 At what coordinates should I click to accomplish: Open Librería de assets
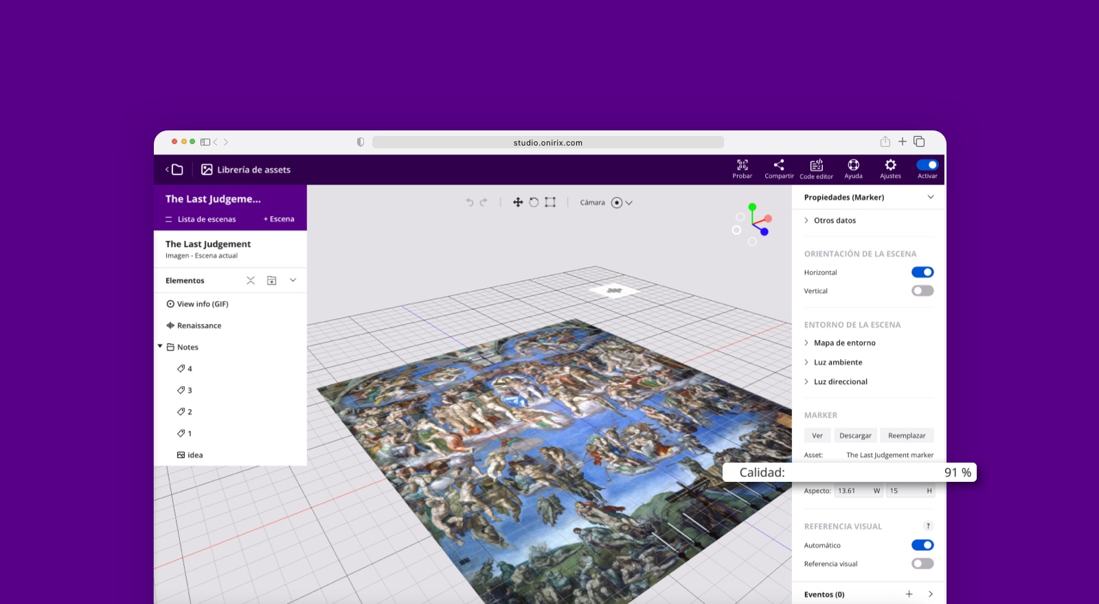point(246,170)
